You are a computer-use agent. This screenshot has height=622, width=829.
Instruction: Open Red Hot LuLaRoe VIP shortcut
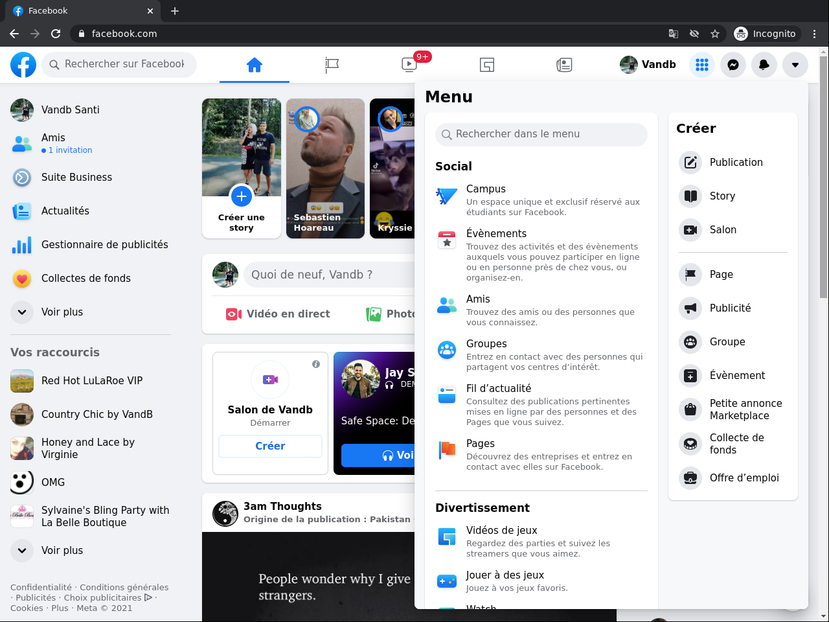coord(91,381)
